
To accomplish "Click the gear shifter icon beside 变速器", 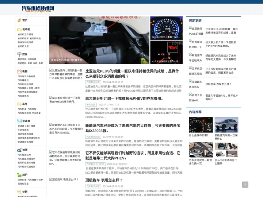I will pyautogui.click(x=19, y=121).
